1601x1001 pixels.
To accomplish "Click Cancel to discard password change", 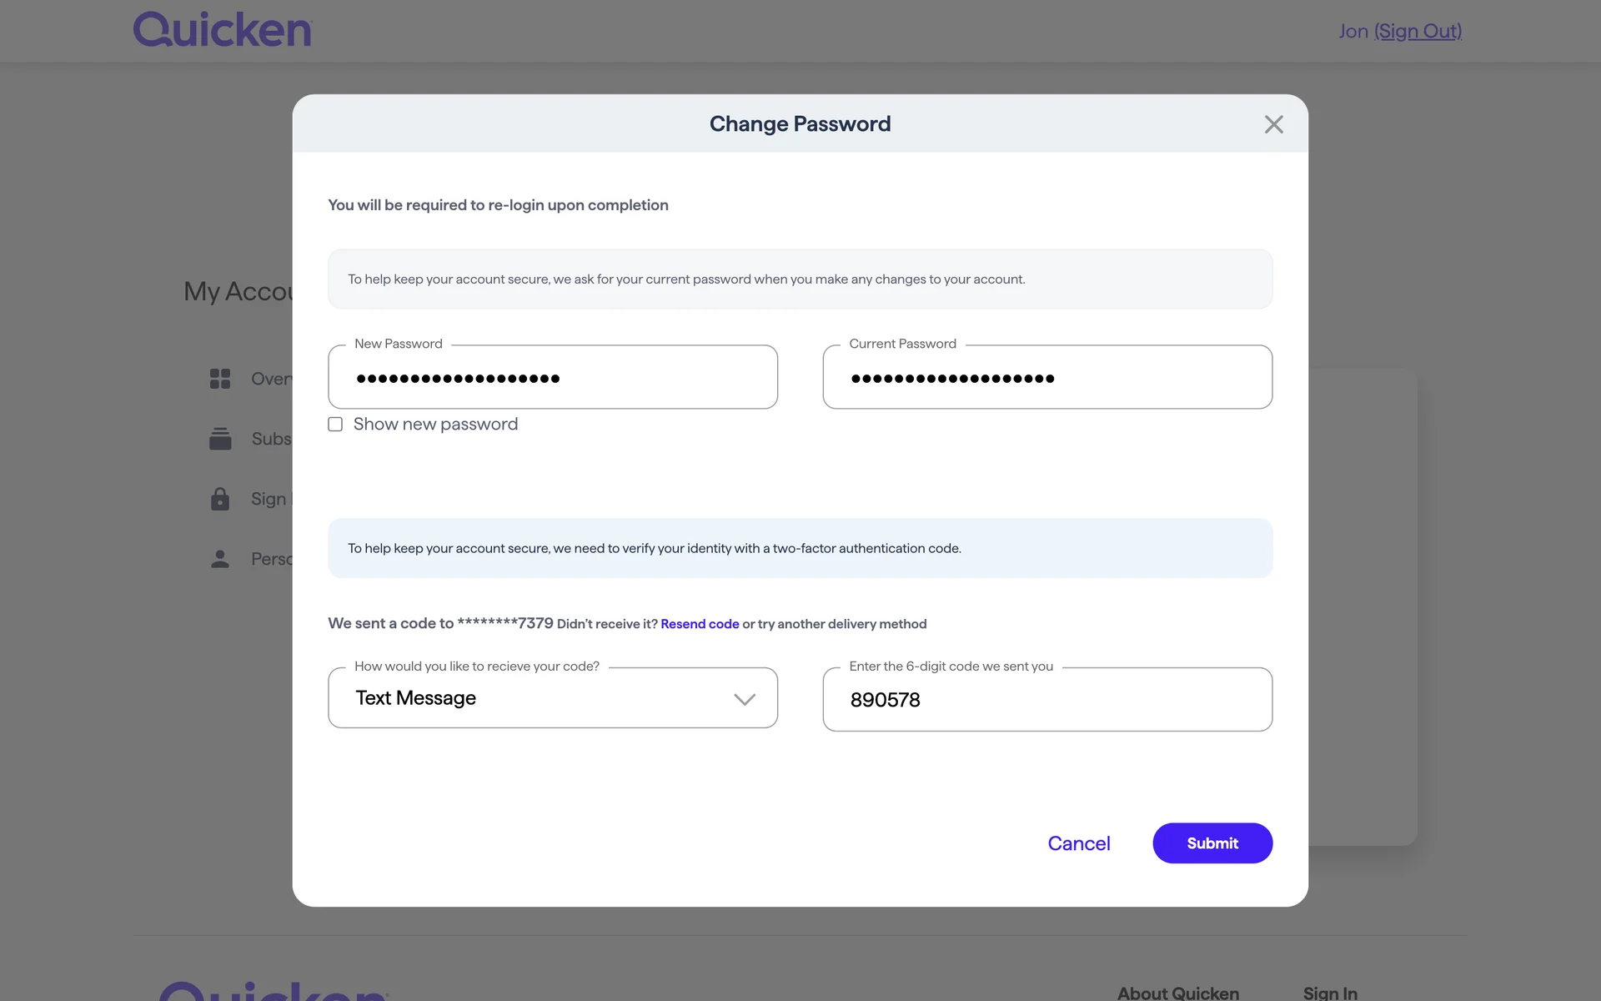I will click(1078, 843).
